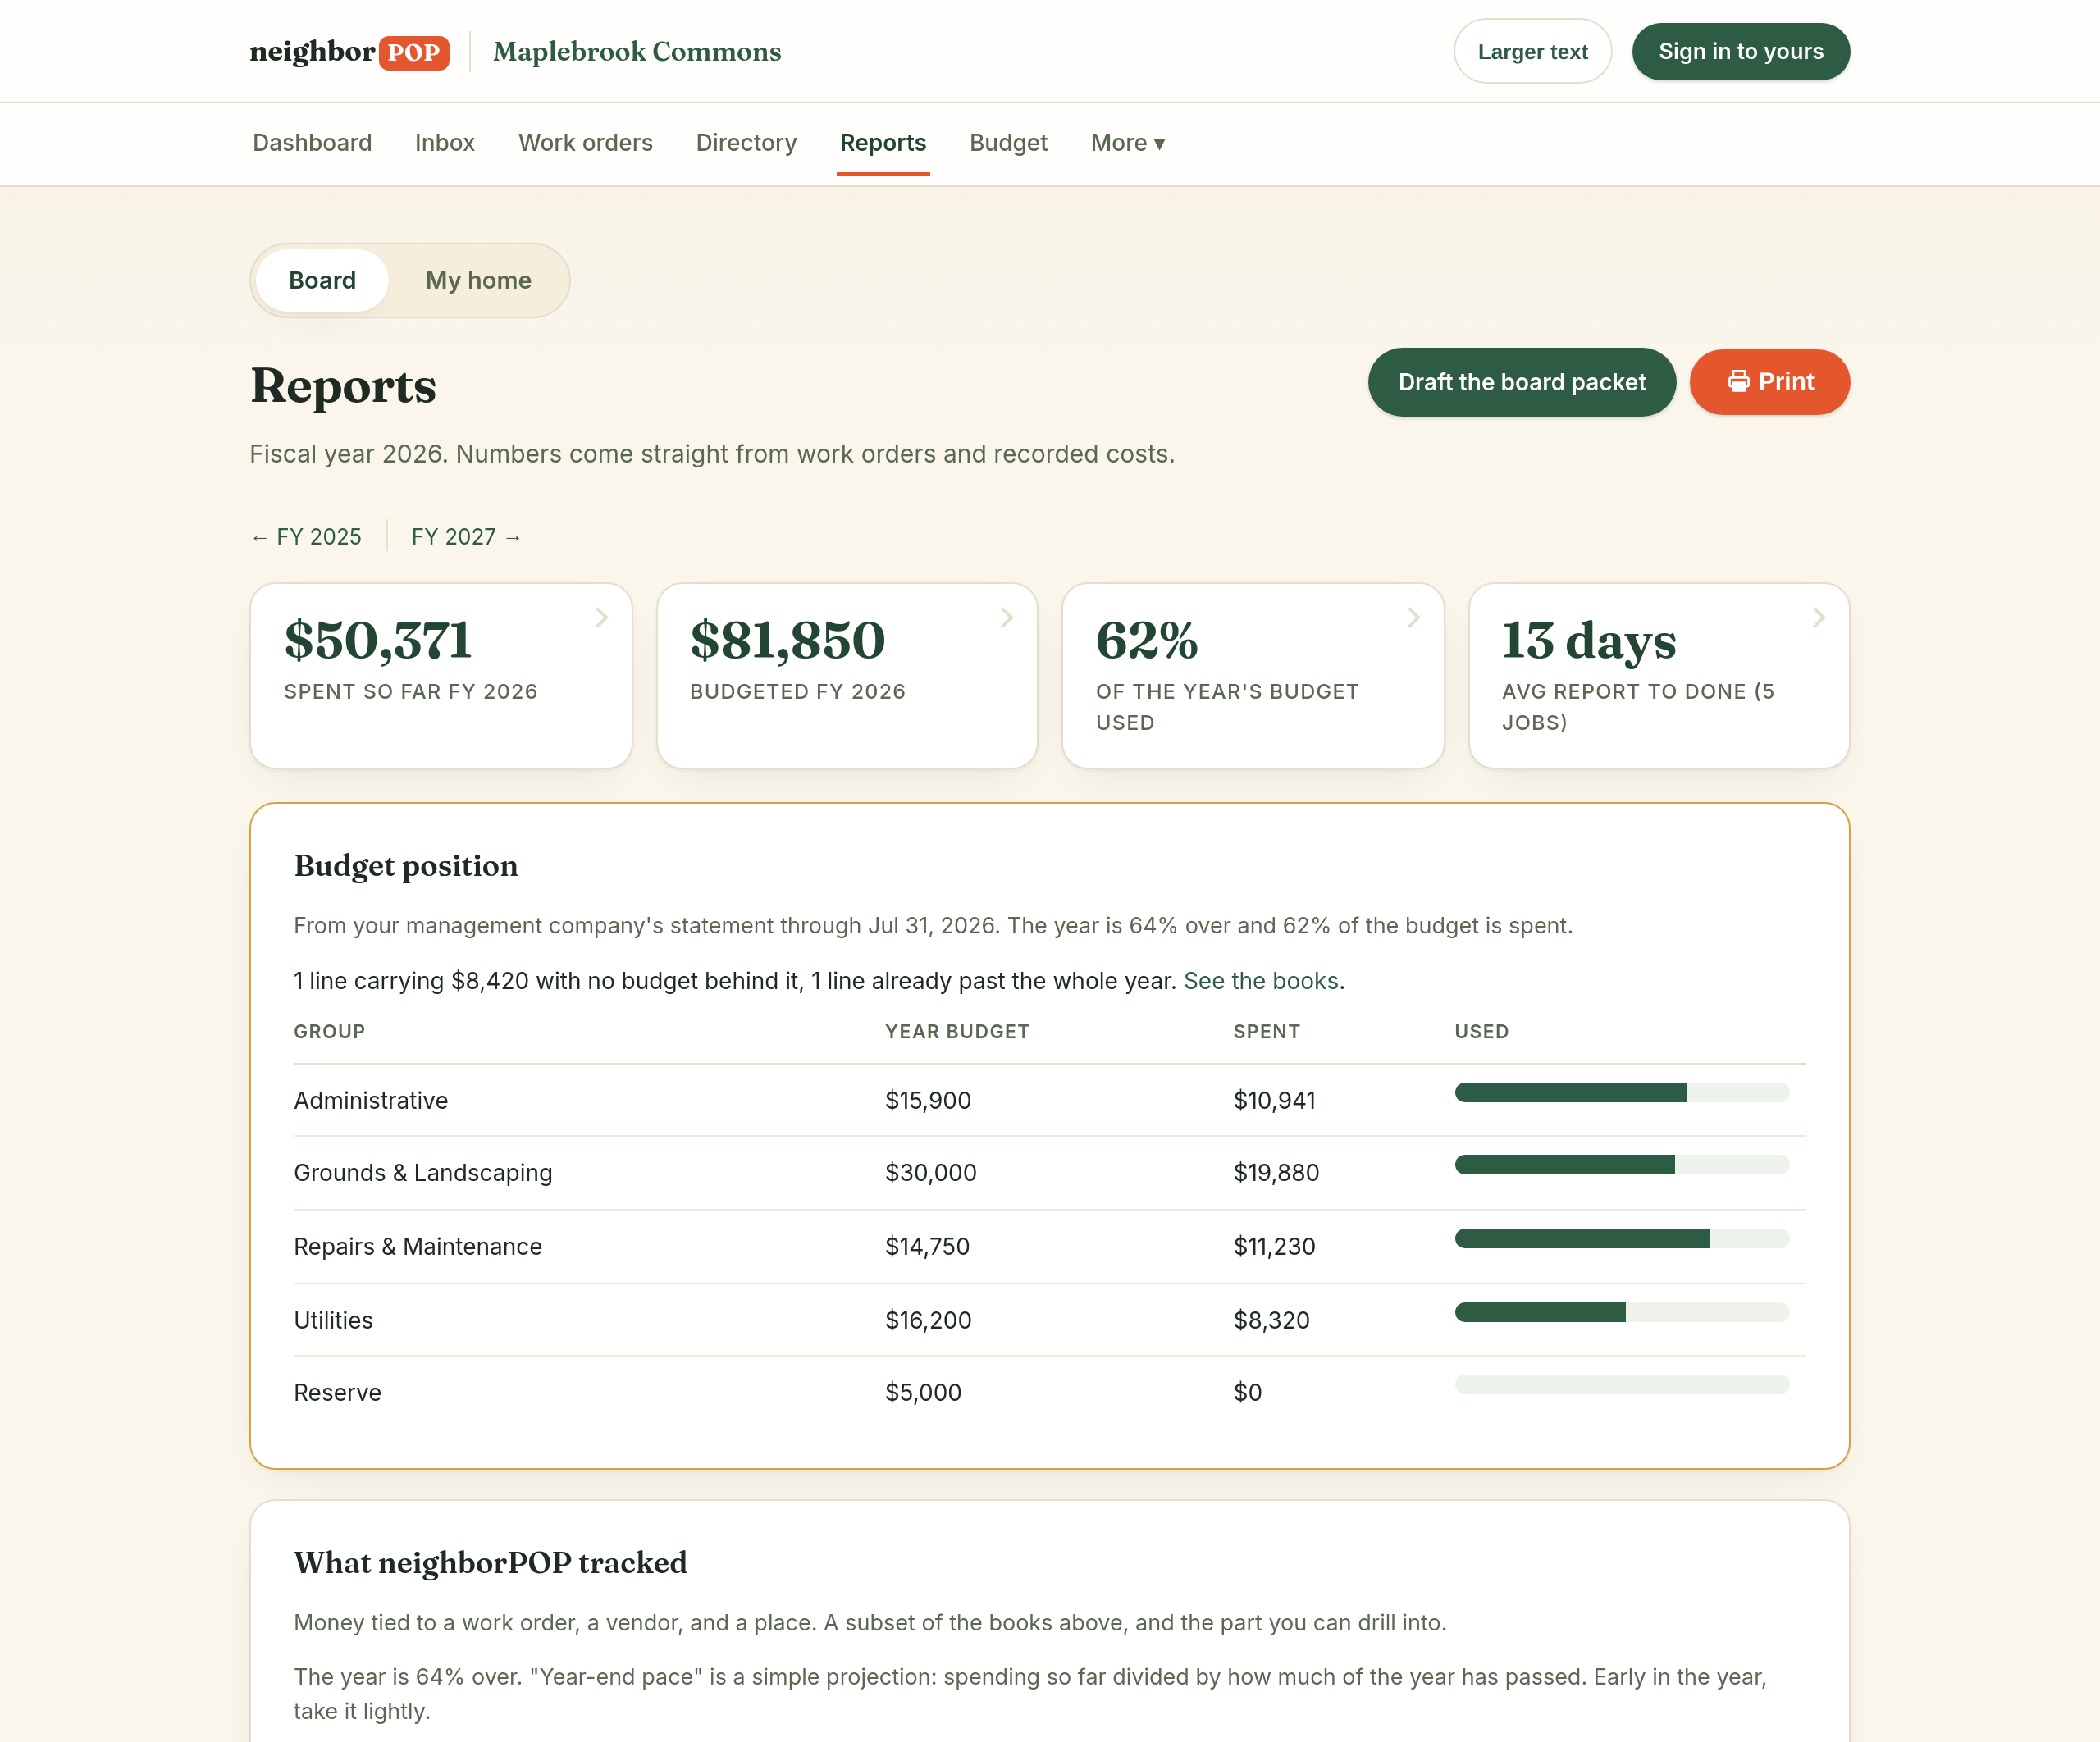Open the neighborPOP logo home link

pos(349,52)
